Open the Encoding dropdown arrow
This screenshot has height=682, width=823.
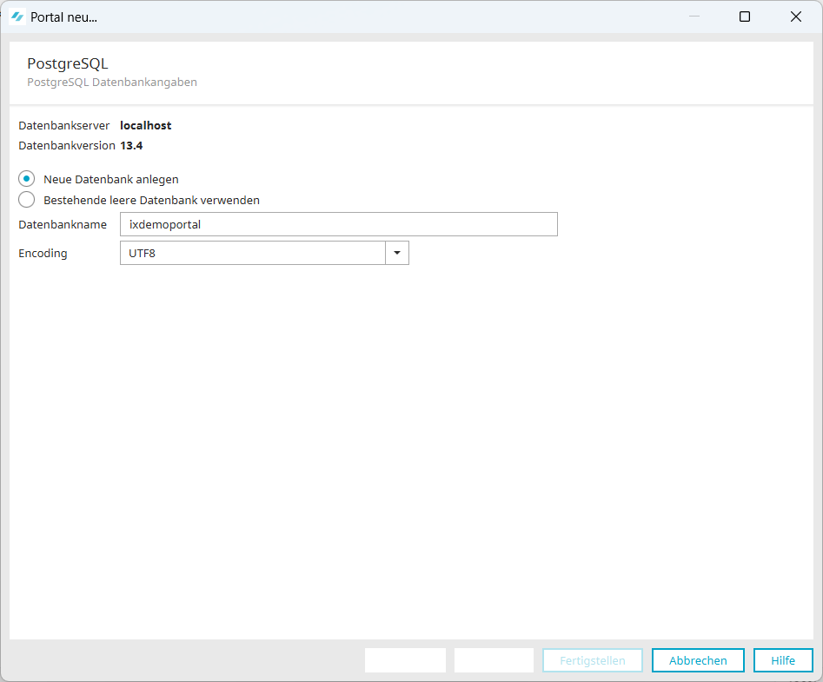click(397, 253)
